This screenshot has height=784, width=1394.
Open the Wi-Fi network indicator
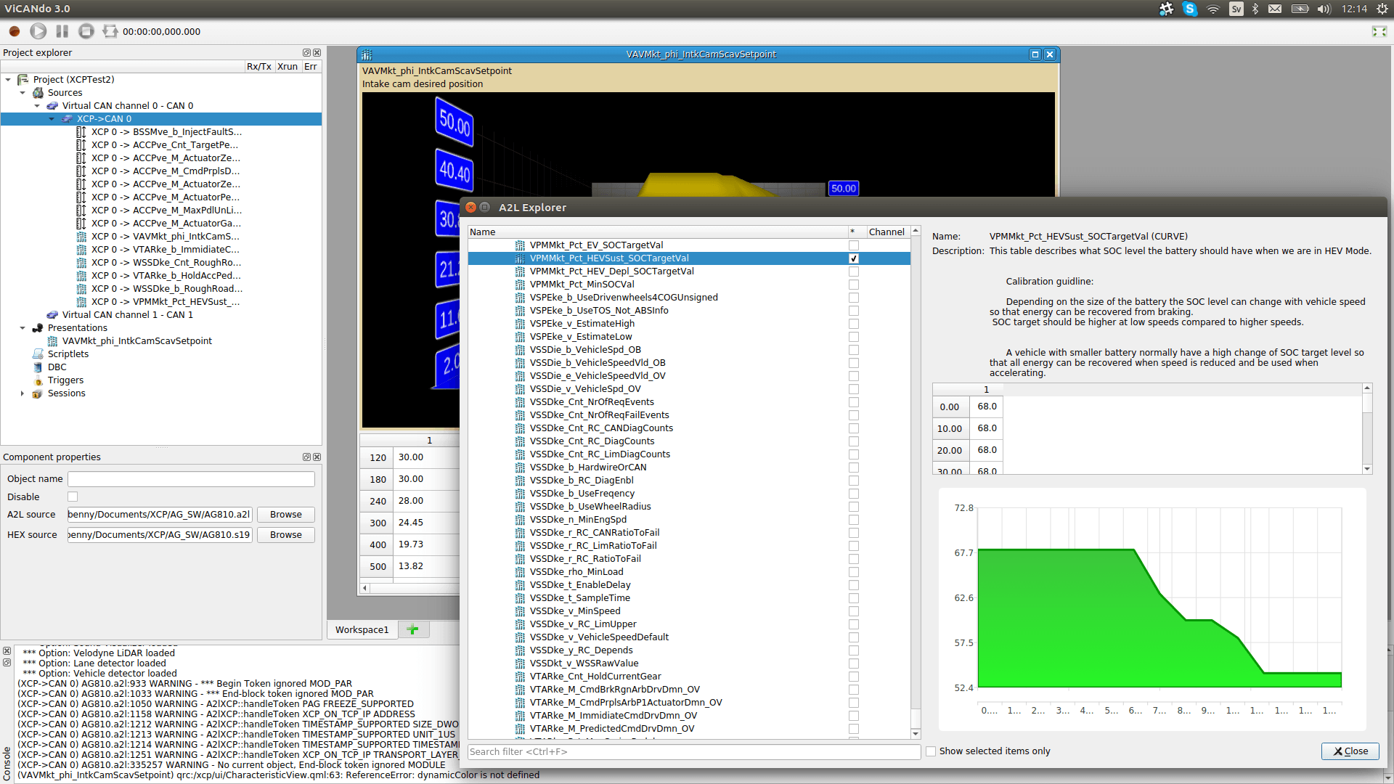1213,9
